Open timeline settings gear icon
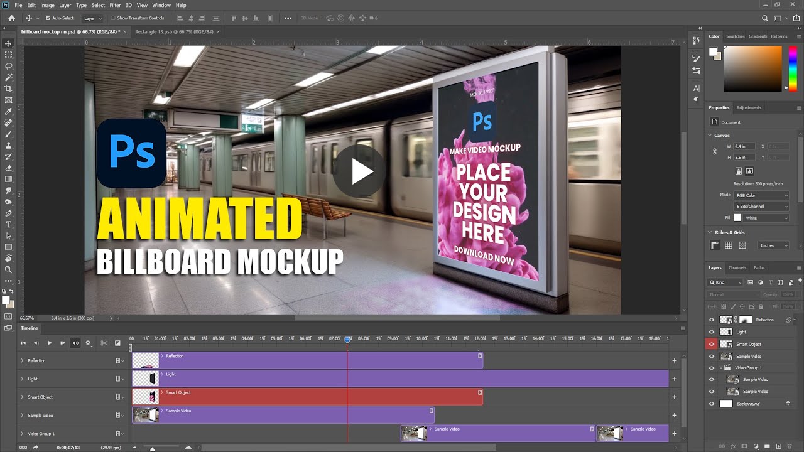Image resolution: width=804 pixels, height=452 pixels. pyautogui.click(x=88, y=343)
